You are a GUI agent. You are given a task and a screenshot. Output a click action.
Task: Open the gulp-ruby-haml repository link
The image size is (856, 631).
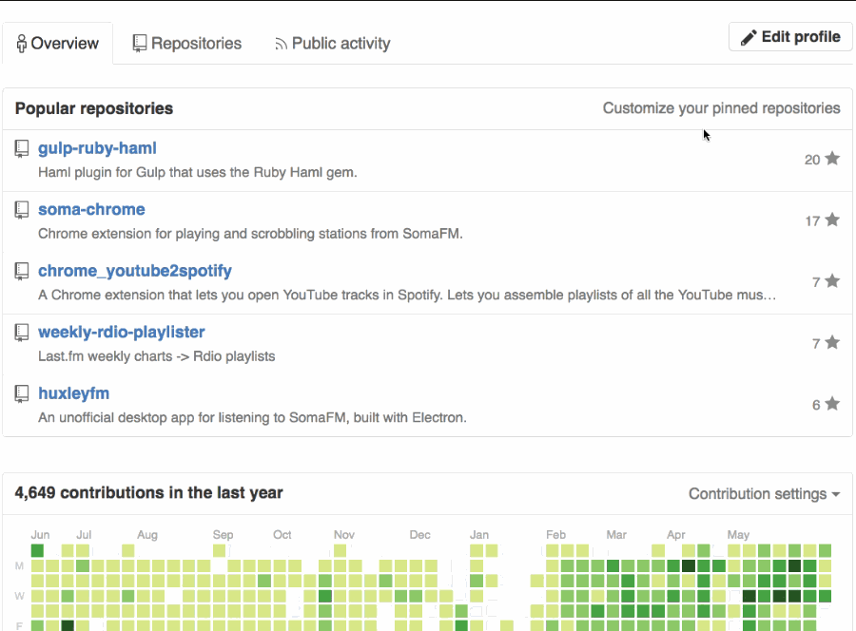97,148
